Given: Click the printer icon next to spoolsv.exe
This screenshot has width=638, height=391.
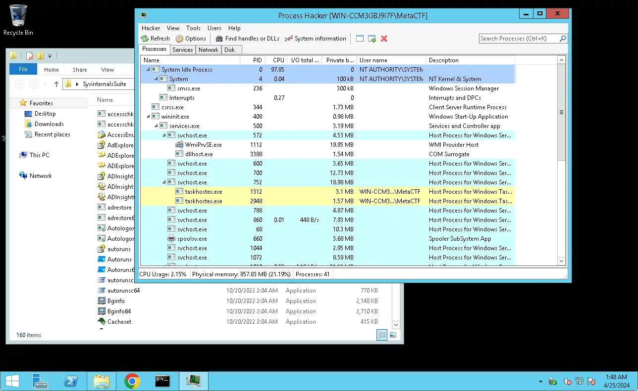Looking at the screenshot, I should click(171, 239).
